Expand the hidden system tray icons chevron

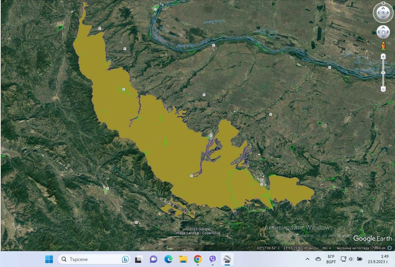click(307, 259)
